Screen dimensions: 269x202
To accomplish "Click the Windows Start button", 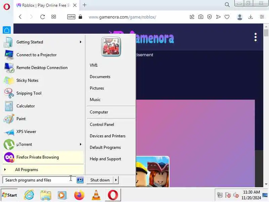I will [x=9, y=195].
